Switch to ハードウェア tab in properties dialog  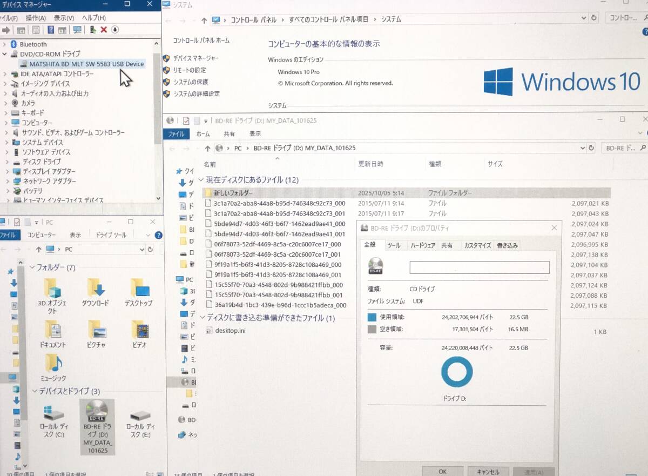[x=422, y=245]
